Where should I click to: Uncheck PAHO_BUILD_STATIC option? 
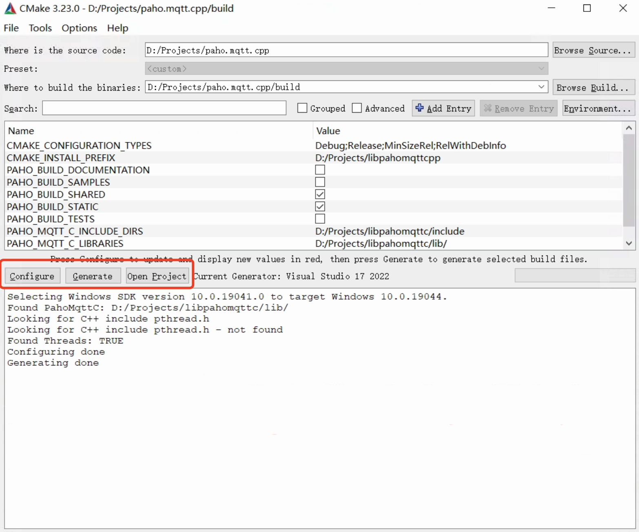[320, 206]
